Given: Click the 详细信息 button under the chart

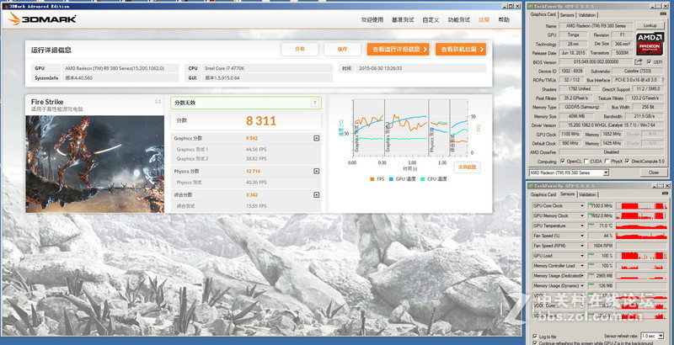Looking at the screenshot, I should (x=467, y=167).
